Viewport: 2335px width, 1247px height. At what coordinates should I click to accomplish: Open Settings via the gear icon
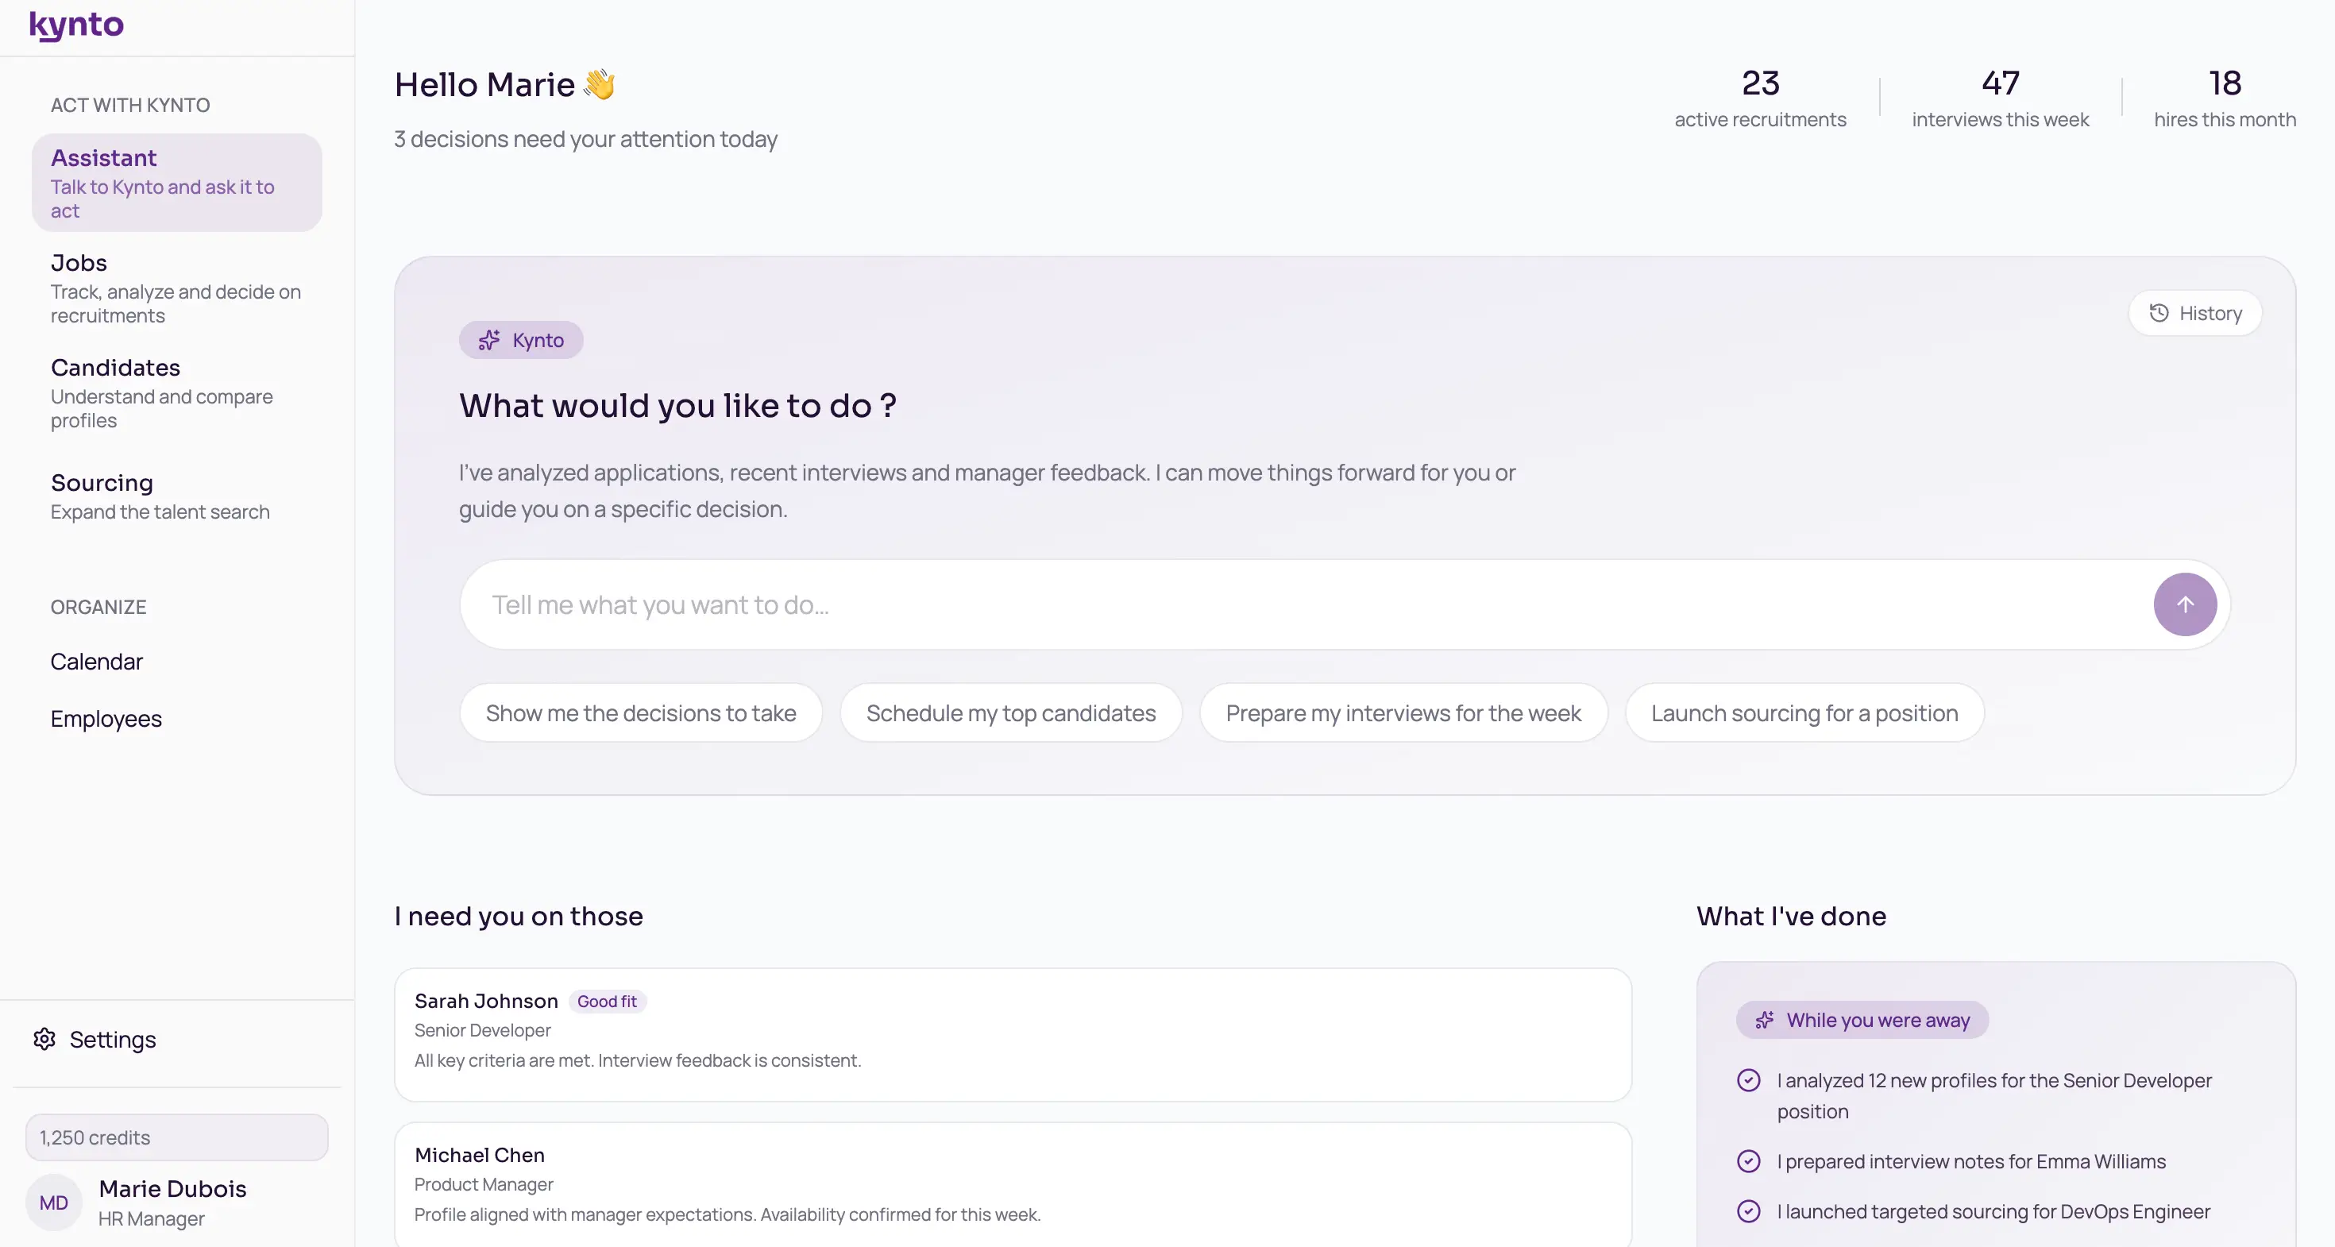point(43,1040)
